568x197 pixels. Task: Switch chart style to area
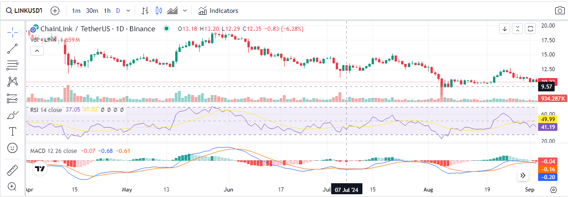(172, 11)
